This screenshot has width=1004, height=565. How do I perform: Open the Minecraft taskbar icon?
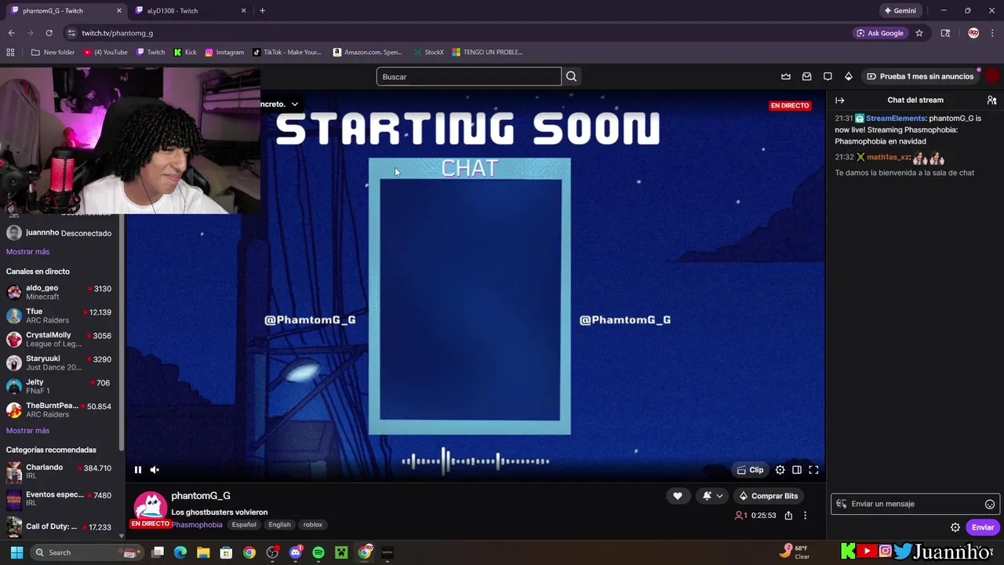341,552
